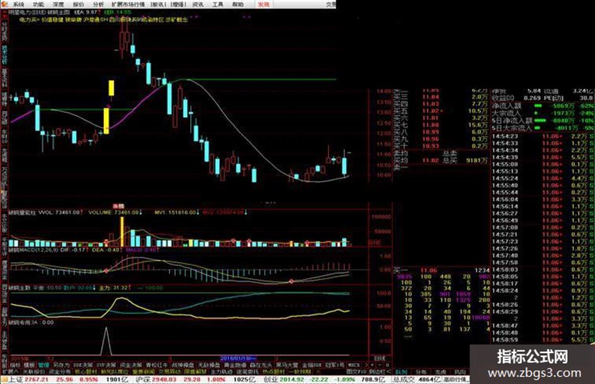Click the 沪深 2948.03 index in status bar
The width and height of the screenshot is (595, 384).
coord(156,380)
